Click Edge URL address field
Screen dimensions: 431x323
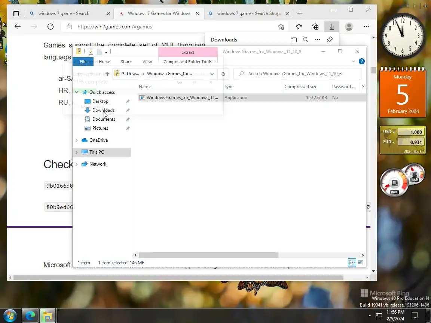pos(175,27)
